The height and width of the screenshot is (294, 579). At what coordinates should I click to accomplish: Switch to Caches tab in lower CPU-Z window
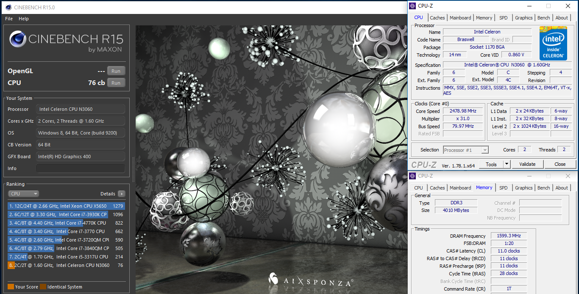(437, 188)
